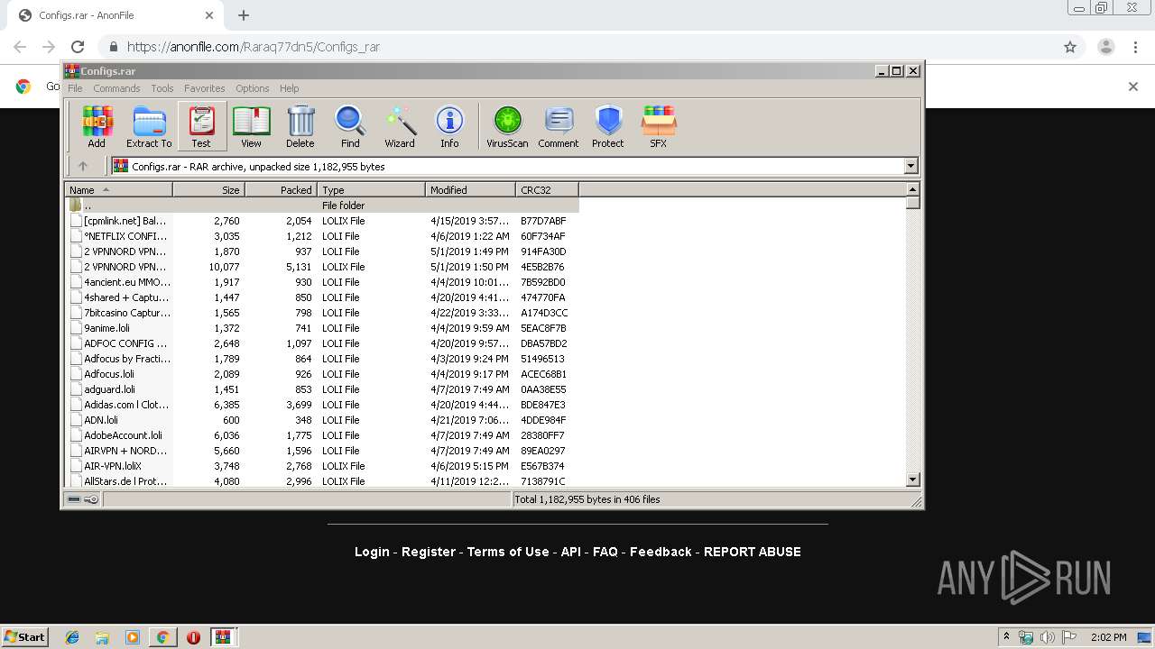Click the drive icon in WinRAR status bar

click(x=74, y=499)
